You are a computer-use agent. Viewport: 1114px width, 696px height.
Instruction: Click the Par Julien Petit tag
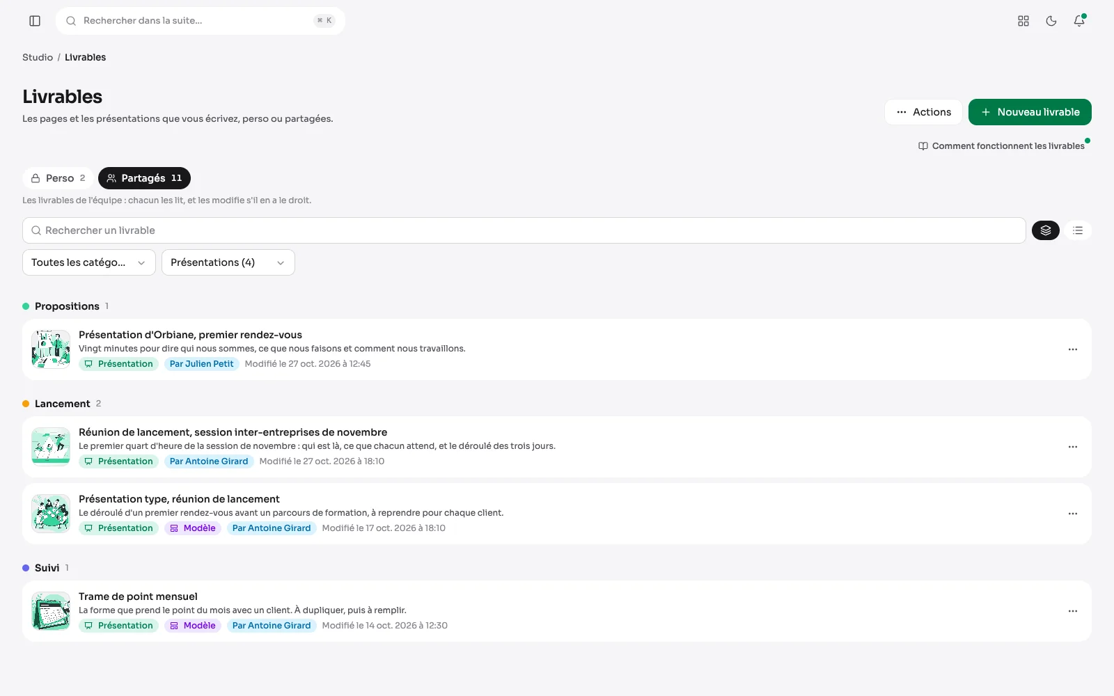point(202,364)
